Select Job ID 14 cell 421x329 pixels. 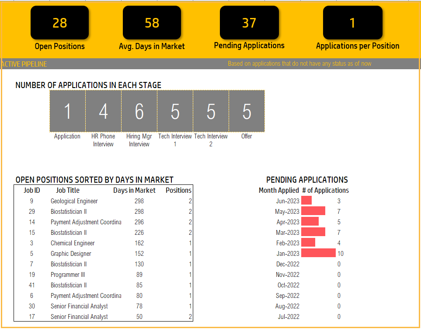(31, 222)
